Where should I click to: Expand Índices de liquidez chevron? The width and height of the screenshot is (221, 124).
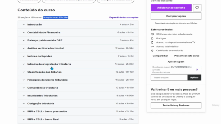click(x=23, y=56)
